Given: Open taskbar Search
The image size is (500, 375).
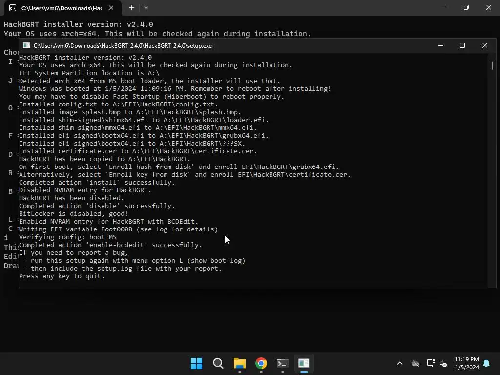Looking at the screenshot, I should coord(218,363).
